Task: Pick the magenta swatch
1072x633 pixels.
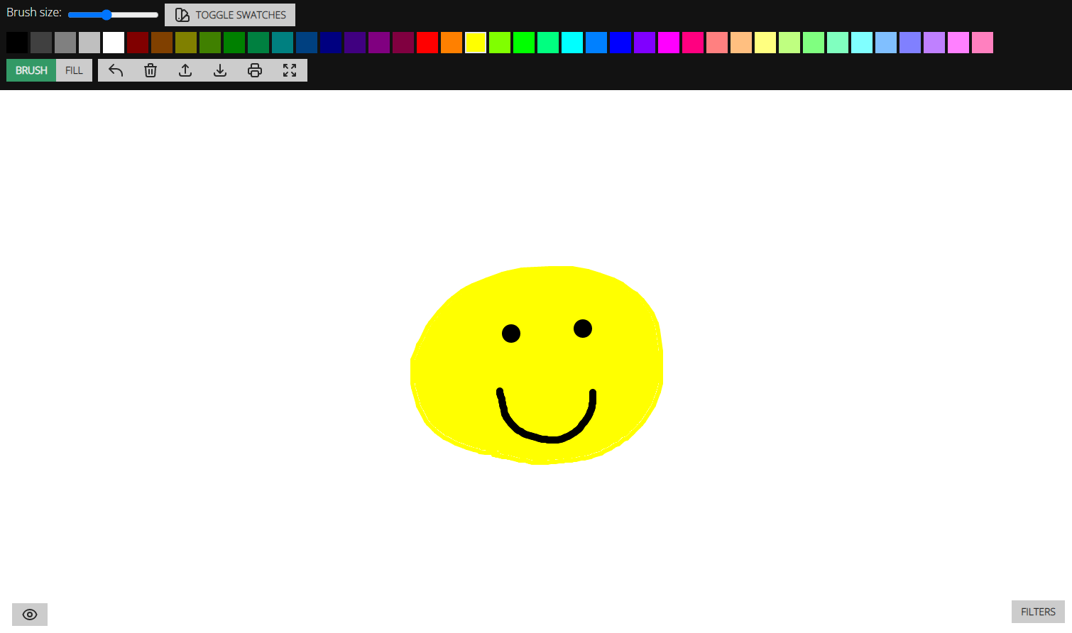Action: click(669, 43)
